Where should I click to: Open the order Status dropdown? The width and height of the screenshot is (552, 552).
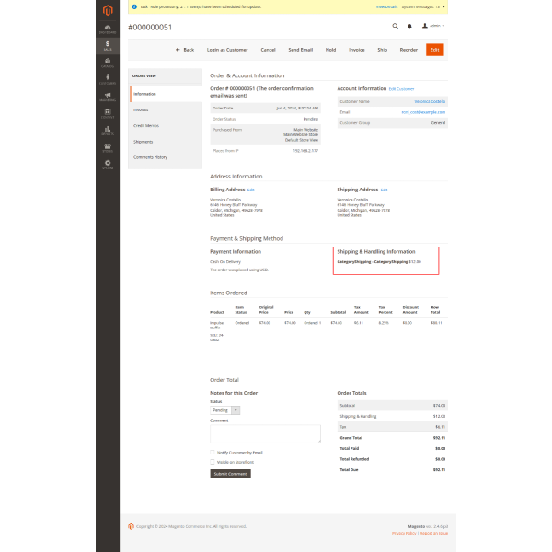click(224, 409)
